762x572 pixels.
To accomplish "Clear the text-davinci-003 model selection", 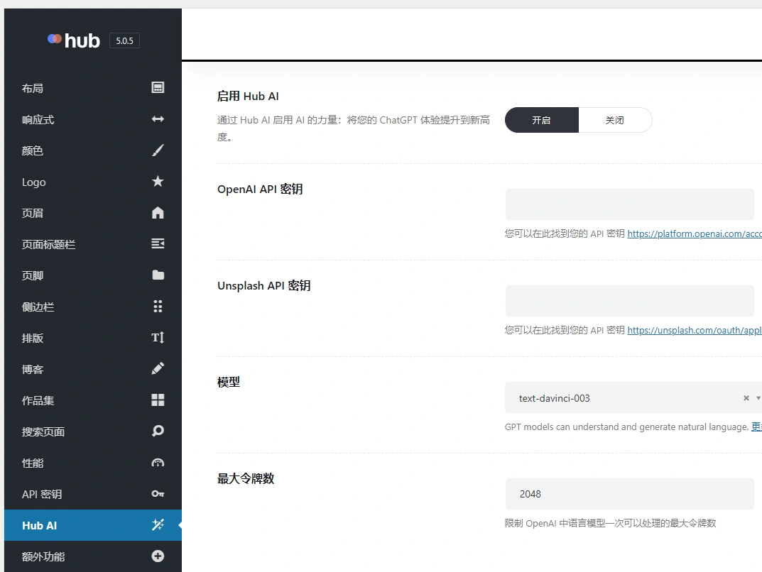I will [745, 398].
